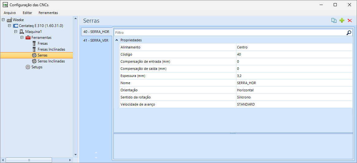357x163 pixels.
Task: Click the Propriedades section header text
Action: coord(131,40)
